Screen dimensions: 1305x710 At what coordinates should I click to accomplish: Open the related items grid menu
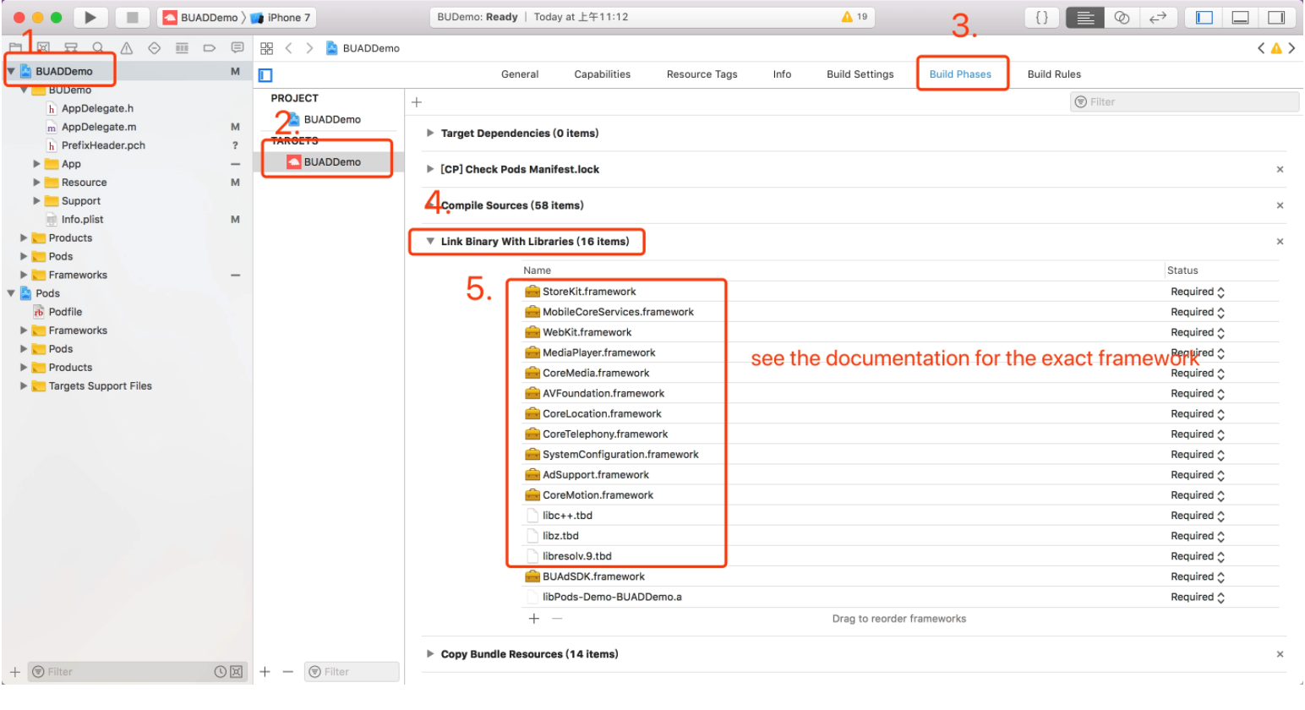pyautogui.click(x=266, y=48)
